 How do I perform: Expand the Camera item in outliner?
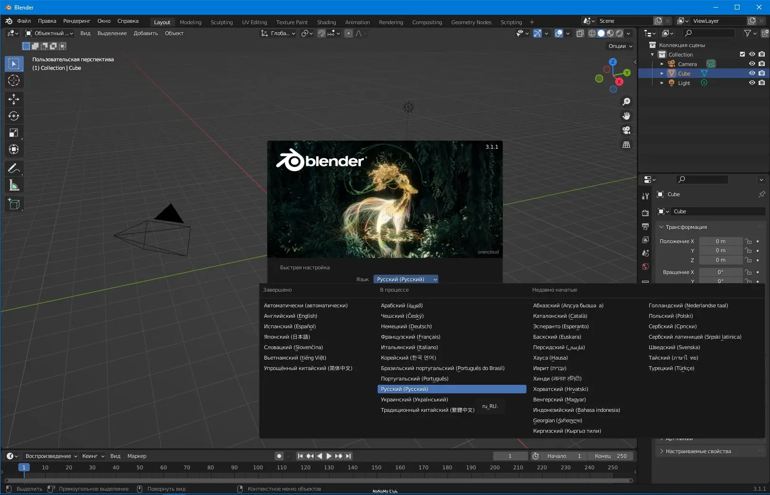pos(662,64)
